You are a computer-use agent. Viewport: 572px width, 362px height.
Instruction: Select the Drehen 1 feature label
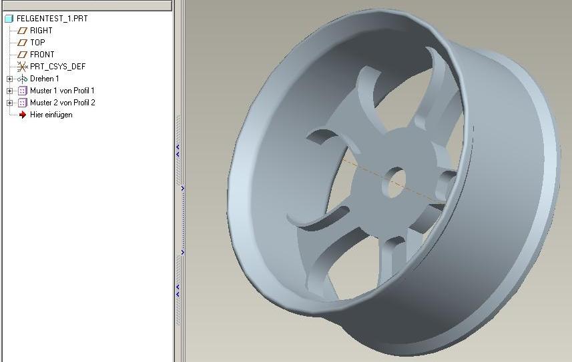click(x=45, y=79)
